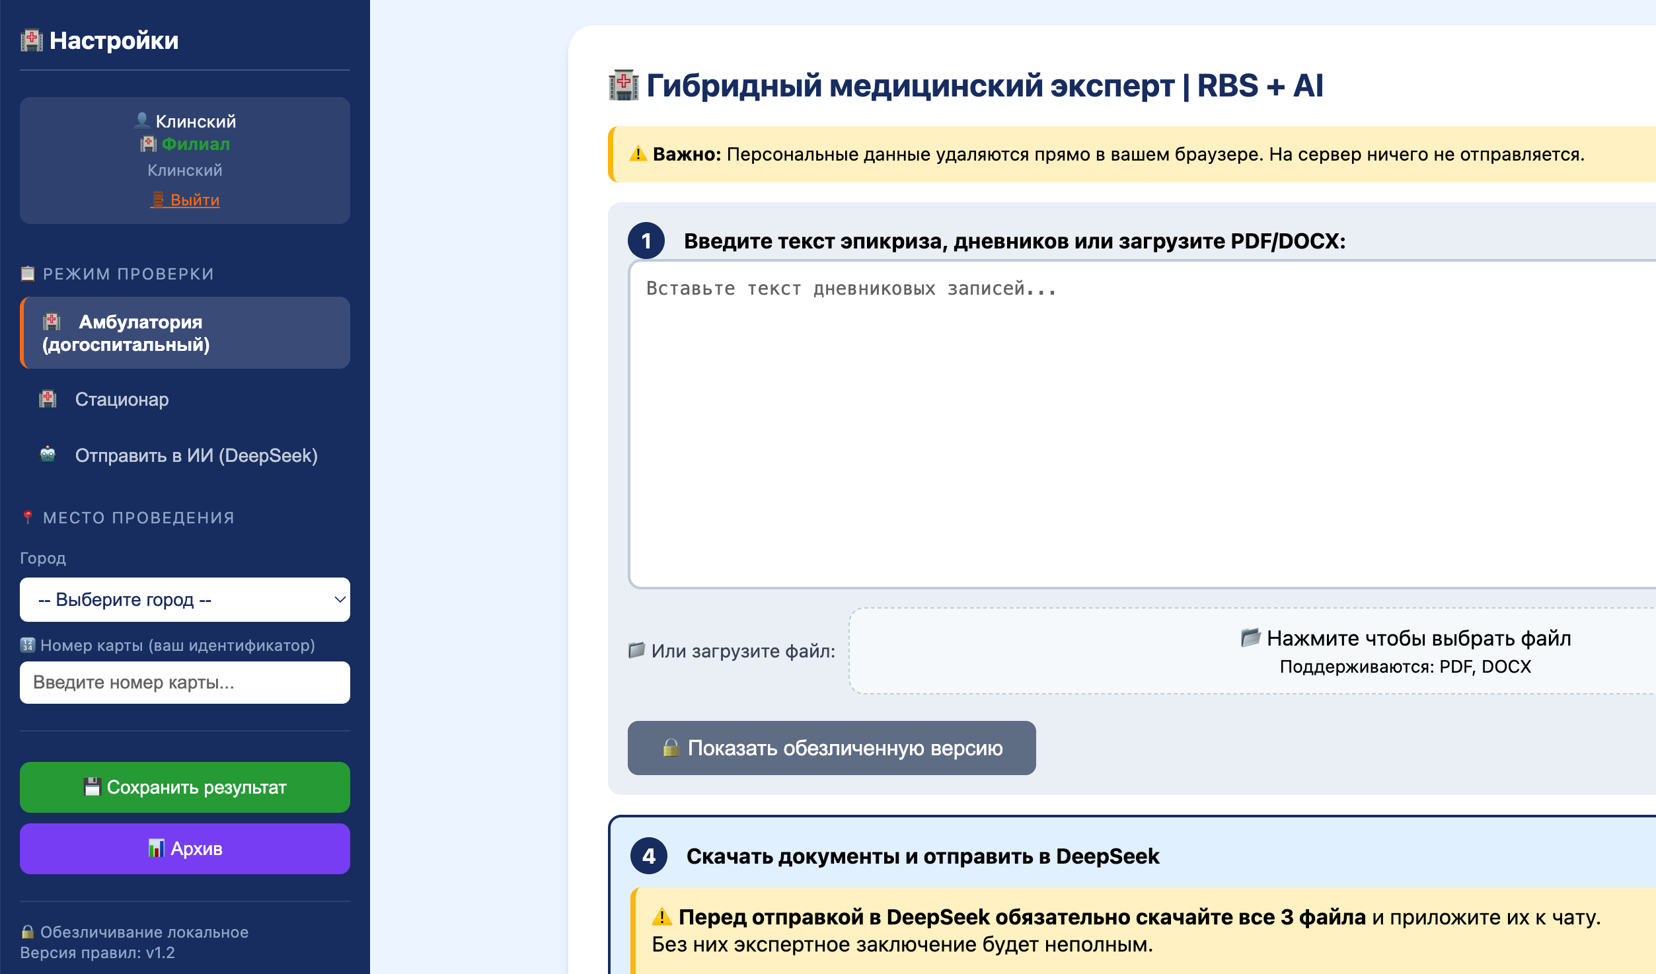Click the Филиал green label
1656x974 pixels.
point(196,144)
